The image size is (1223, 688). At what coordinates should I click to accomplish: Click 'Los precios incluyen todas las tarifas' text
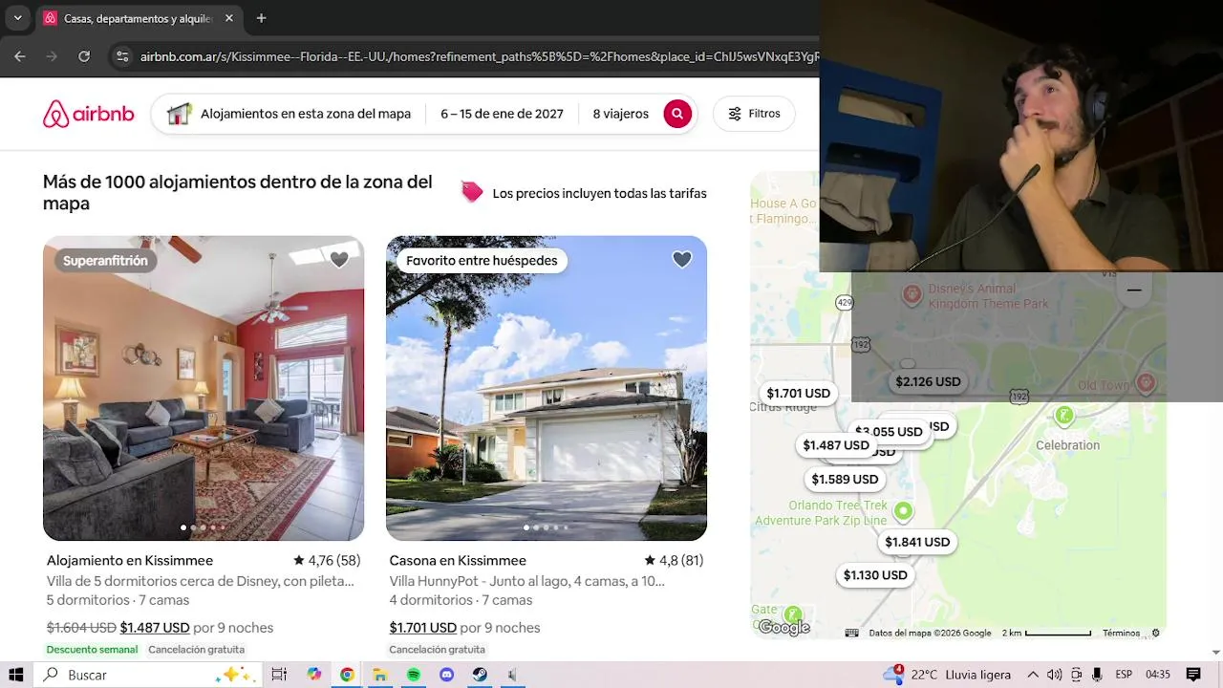599,193
